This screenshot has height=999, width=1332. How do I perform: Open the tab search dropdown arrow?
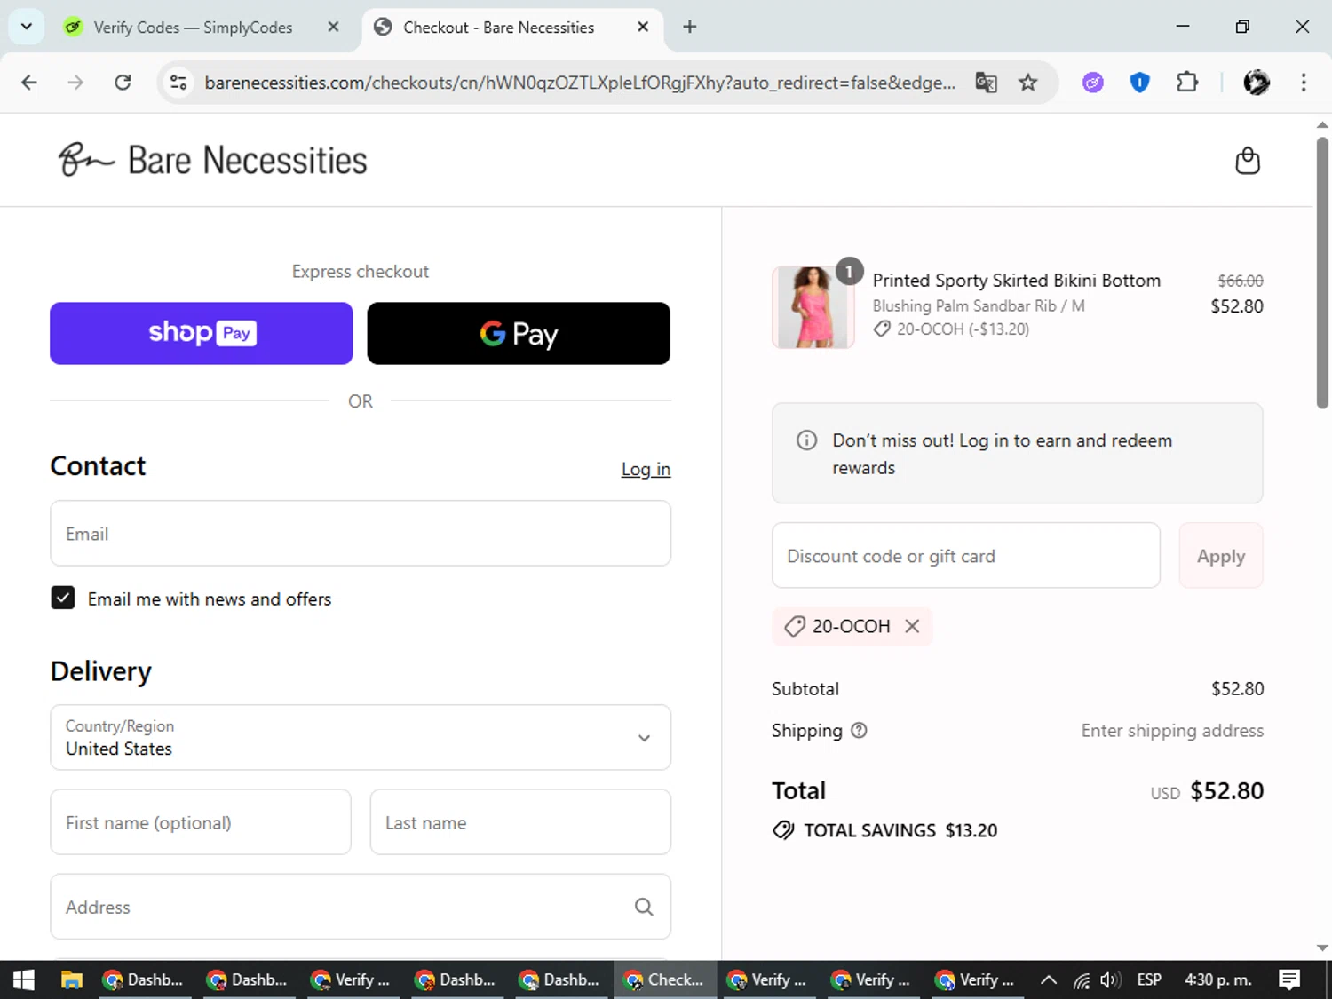click(x=27, y=27)
